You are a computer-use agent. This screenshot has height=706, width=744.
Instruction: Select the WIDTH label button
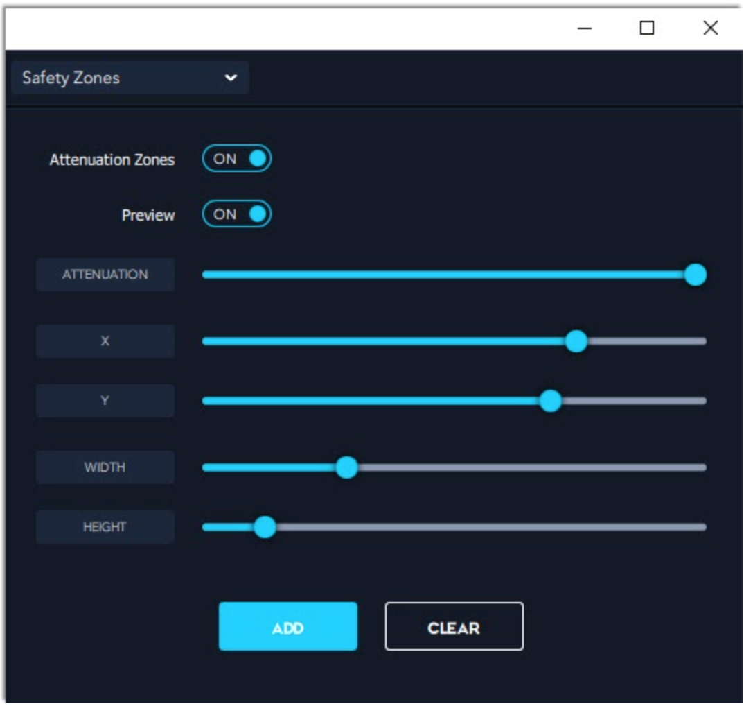pyautogui.click(x=105, y=467)
